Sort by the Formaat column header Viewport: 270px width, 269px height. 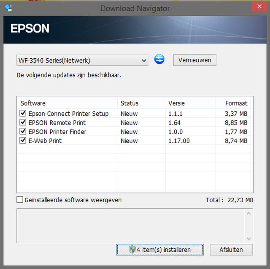(233, 103)
